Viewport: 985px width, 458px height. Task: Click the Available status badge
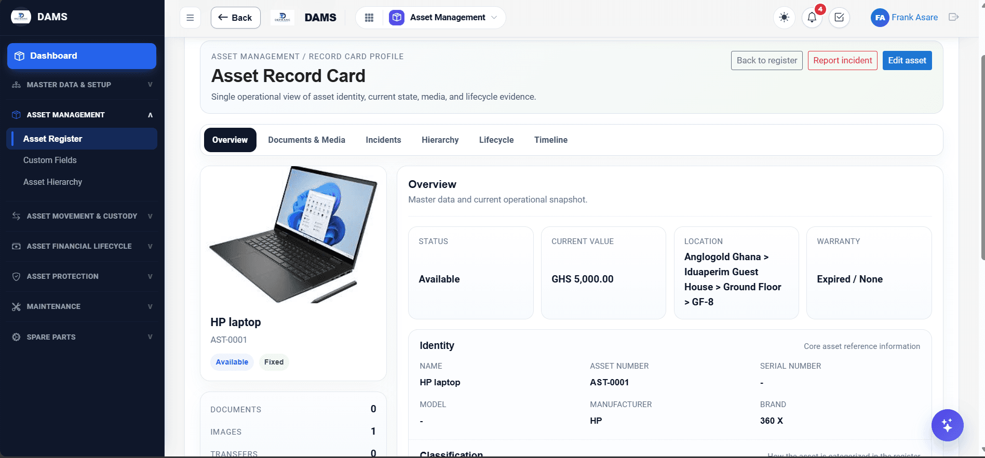(x=232, y=362)
